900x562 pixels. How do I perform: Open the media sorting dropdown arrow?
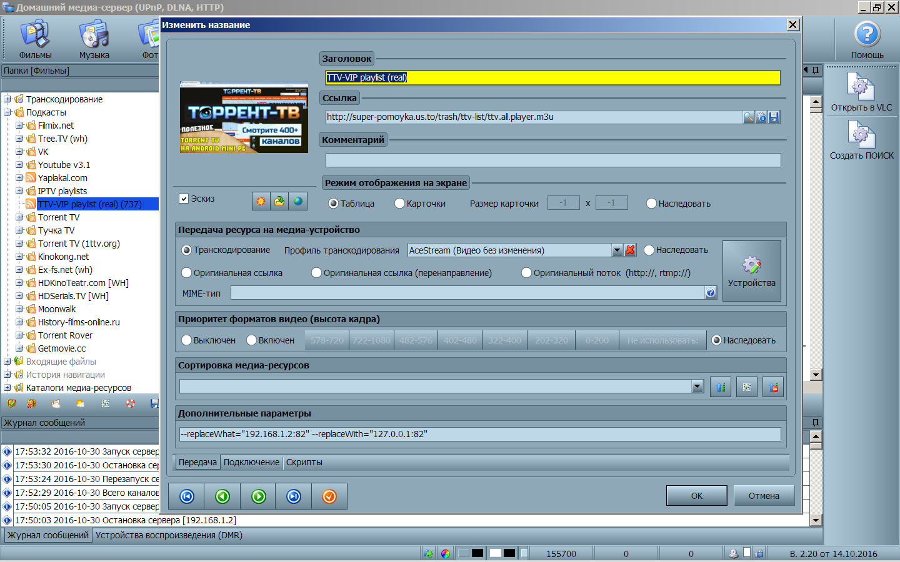(x=697, y=387)
